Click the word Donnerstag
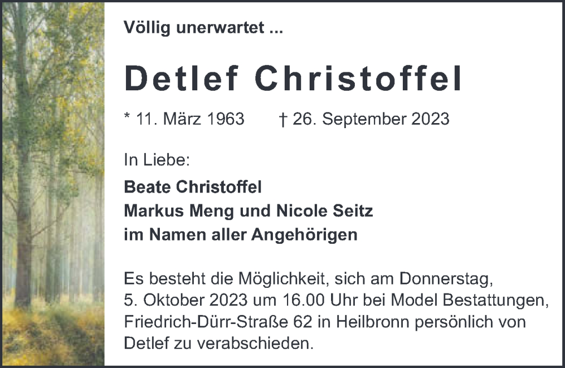The height and width of the screenshot is (368, 565). click(x=446, y=279)
